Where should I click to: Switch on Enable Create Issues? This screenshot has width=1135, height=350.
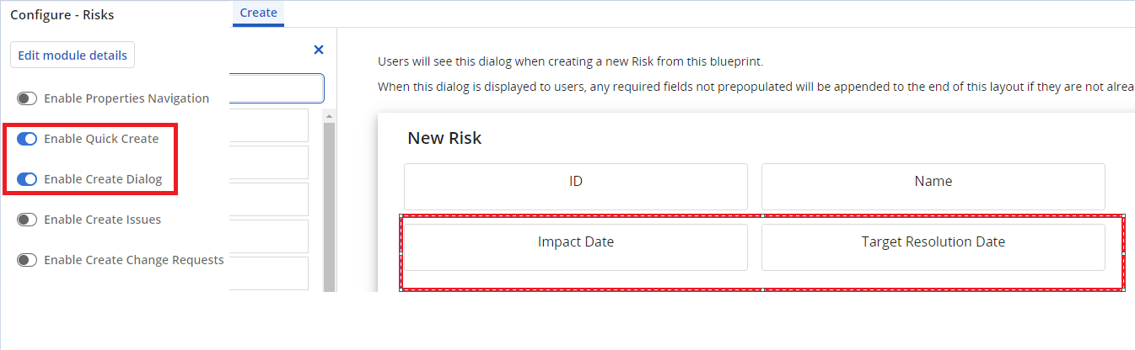click(27, 220)
